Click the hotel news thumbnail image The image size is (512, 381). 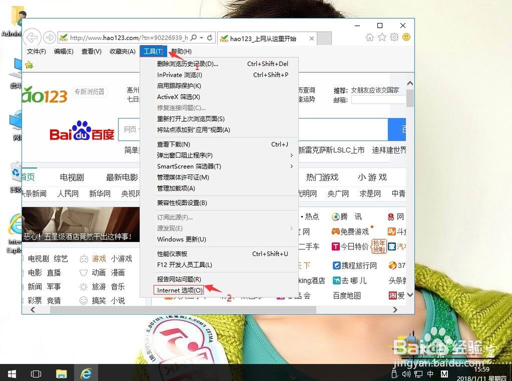(x=81, y=225)
